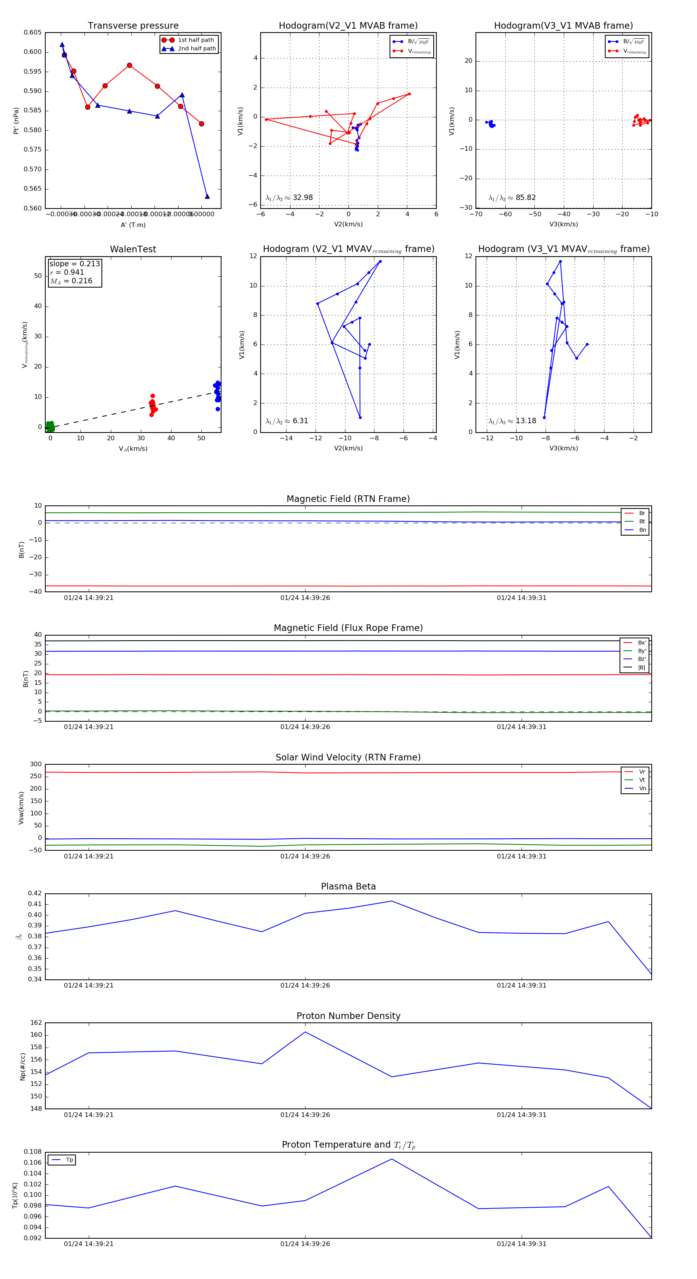Click the Proton Density peak near 160
This screenshot has height=1279, width=697.
tap(305, 1032)
